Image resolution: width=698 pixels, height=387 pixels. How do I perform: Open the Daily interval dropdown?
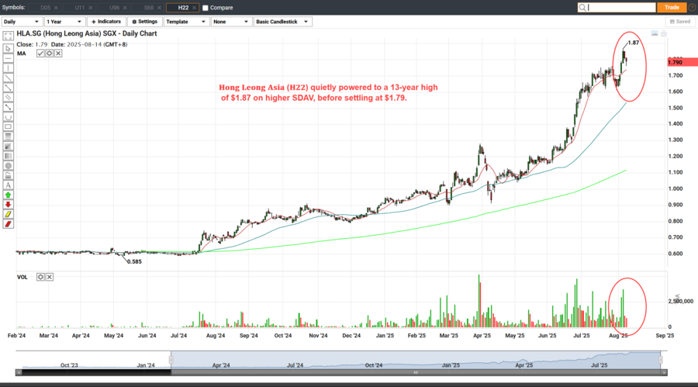(22, 22)
